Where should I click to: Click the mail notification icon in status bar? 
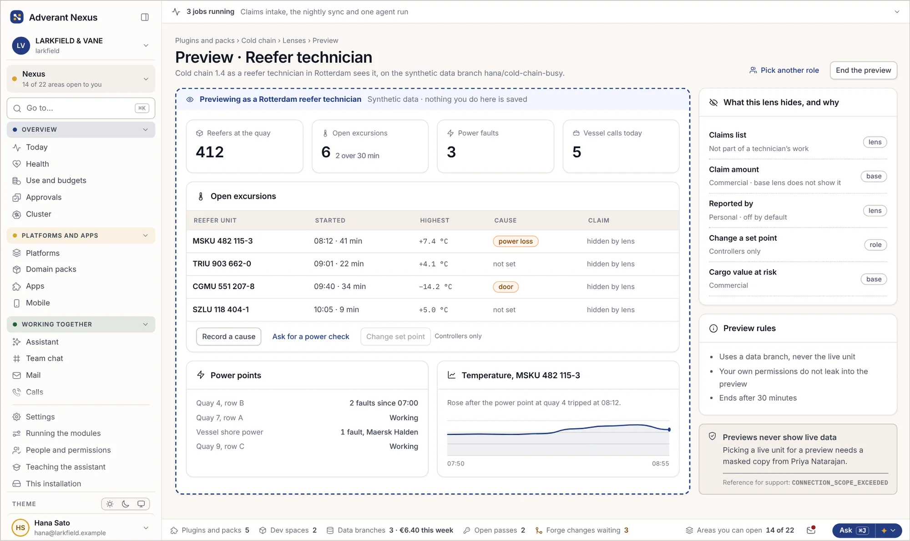[x=811, y=530]
